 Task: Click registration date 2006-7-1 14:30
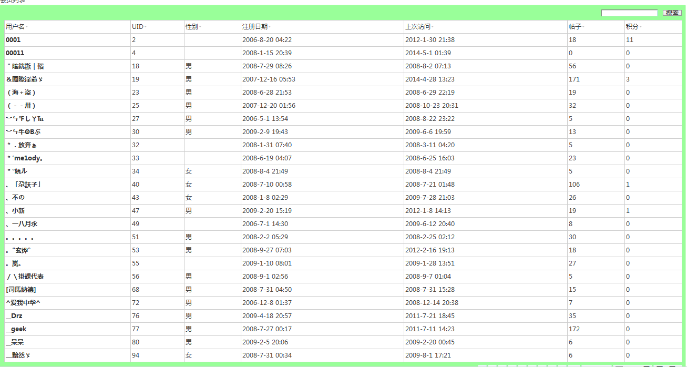265,224
